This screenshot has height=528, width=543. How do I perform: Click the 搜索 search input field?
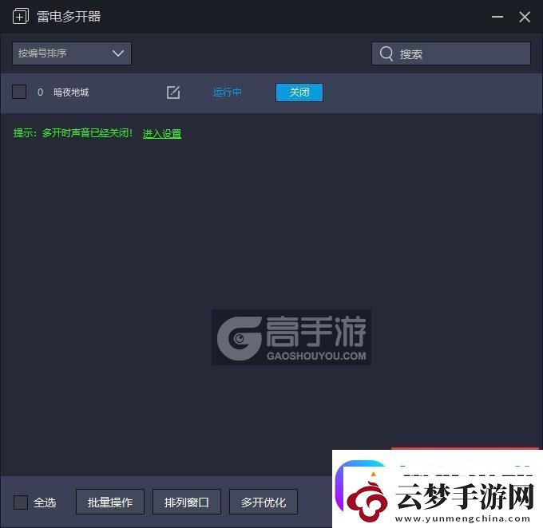pyautogui.click(x=451, y=53)
